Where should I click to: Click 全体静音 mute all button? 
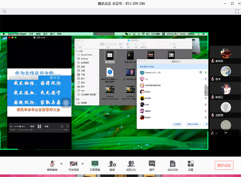point(178,124)
